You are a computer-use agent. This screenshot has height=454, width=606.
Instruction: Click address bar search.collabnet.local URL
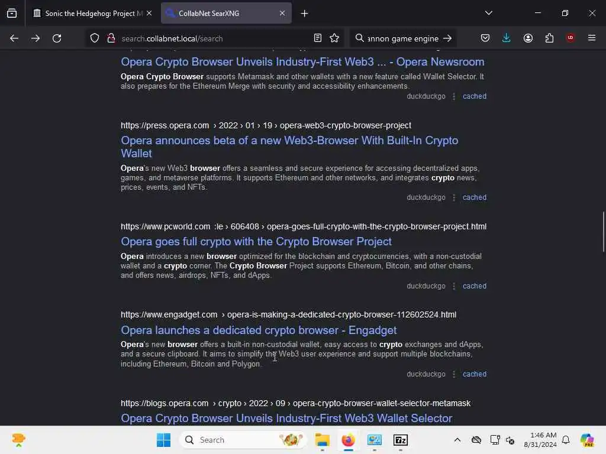pyautogui.click(x=172, y=38)
